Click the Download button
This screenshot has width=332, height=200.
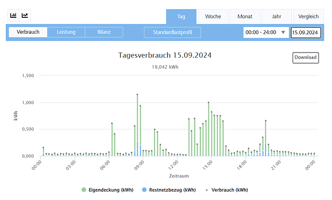[x=306, y=58]
